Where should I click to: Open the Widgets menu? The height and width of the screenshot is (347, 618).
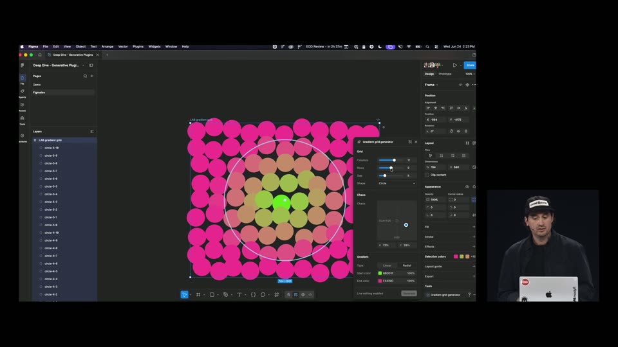pyautogui.click(x=154, y=46)
